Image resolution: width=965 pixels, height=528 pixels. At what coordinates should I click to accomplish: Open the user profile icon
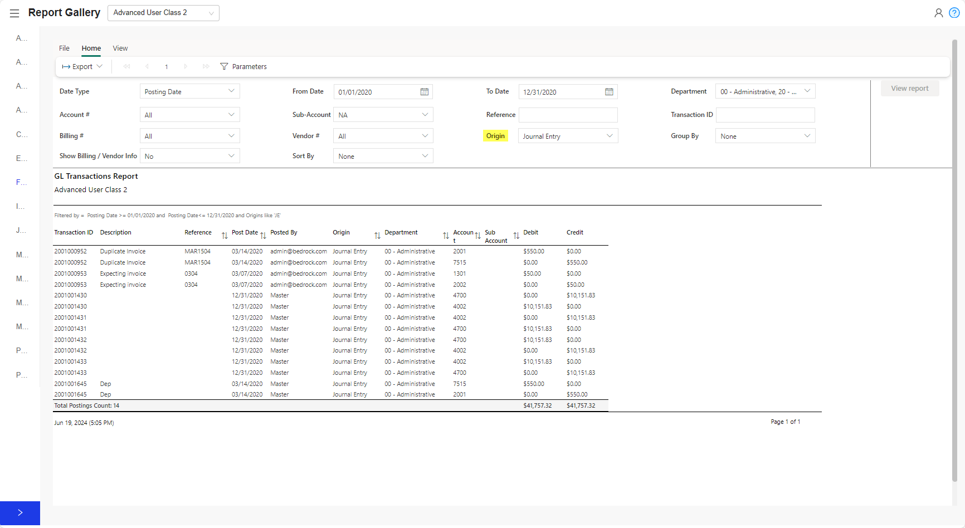tap(939, 13)
